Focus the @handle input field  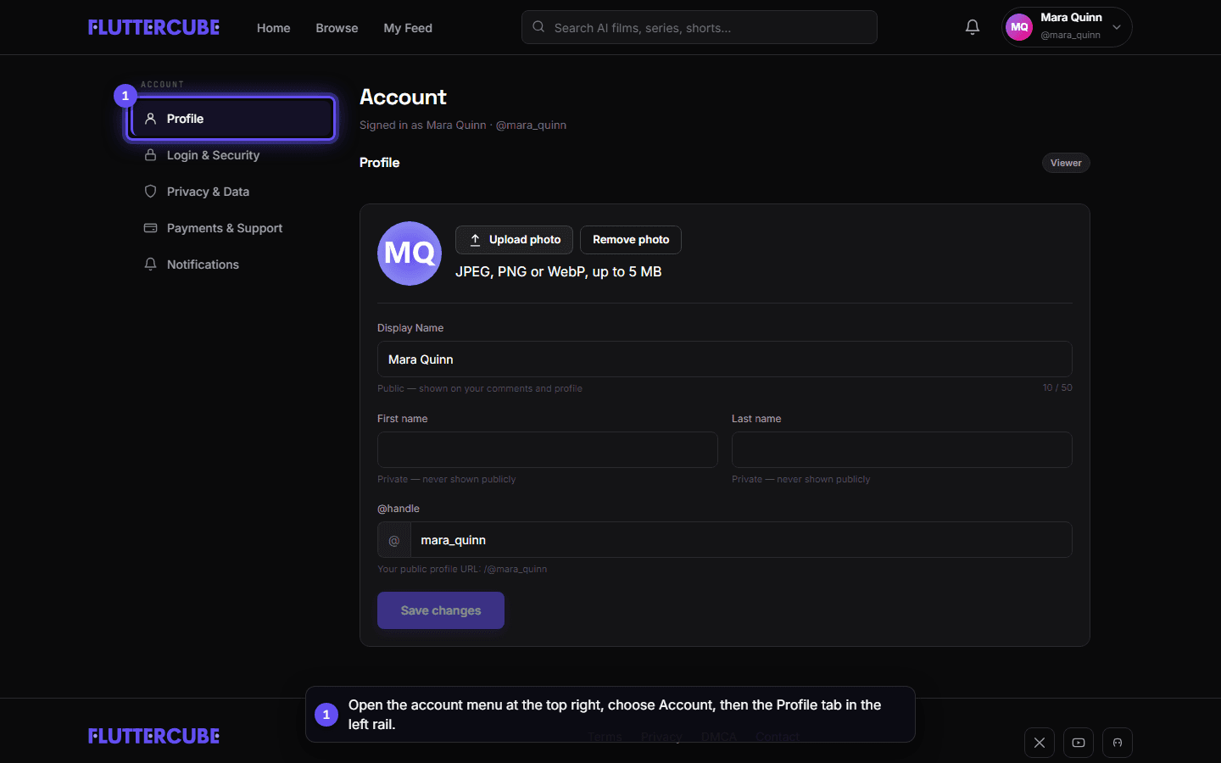(x=741, y=540)
